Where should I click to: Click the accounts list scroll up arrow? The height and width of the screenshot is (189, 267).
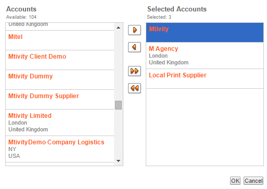pyautogui.click(x=119, y=28)
